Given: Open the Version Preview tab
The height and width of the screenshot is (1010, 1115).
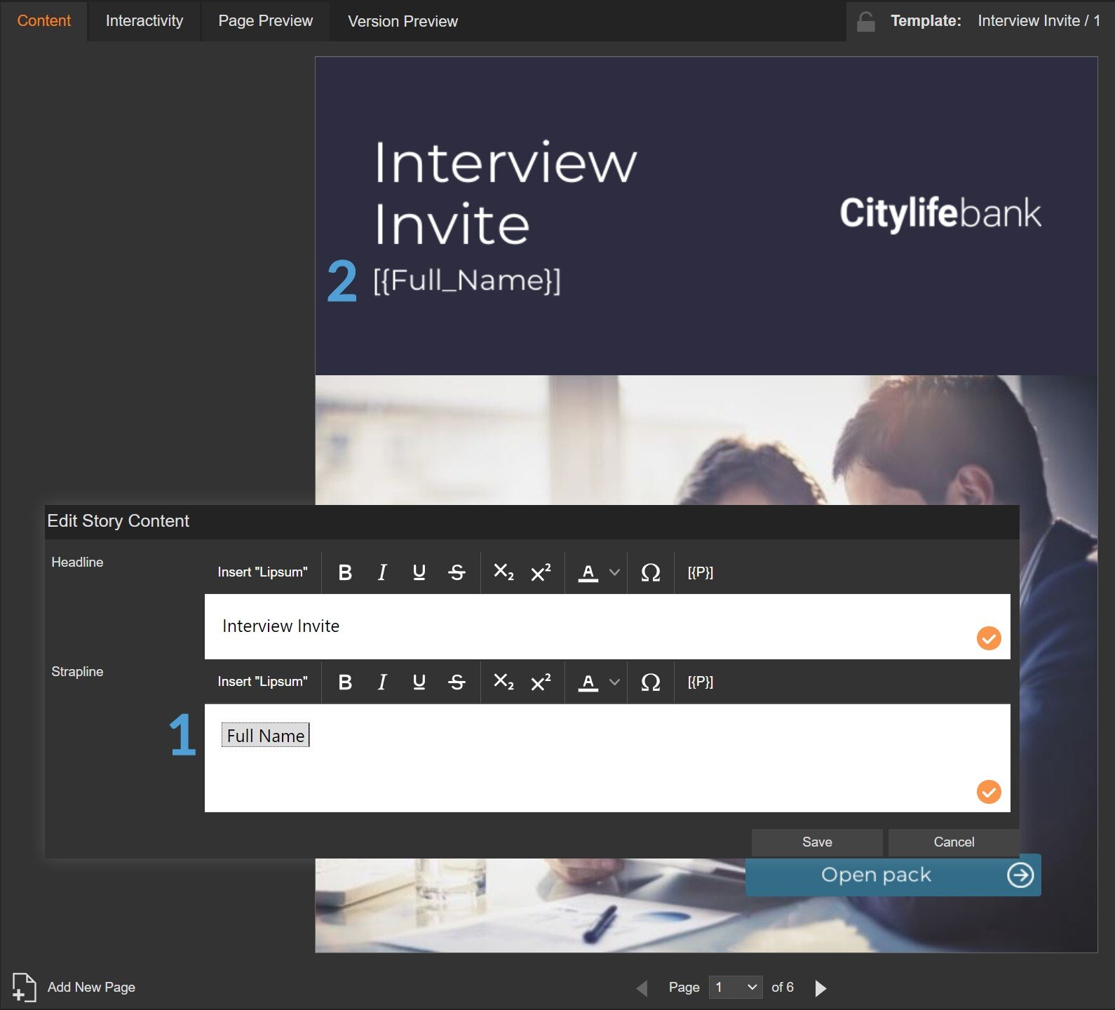Looking at the screenshot, I should (x=403, y=22).
